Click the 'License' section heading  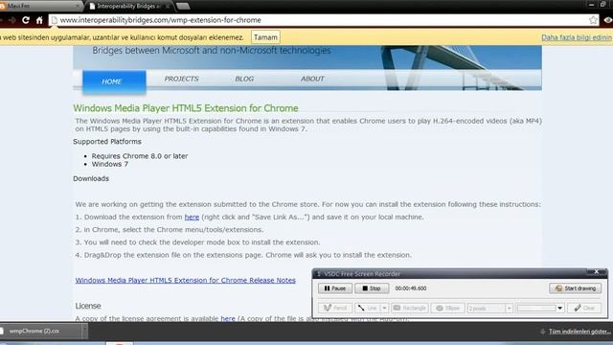click(x=88, y=306)
